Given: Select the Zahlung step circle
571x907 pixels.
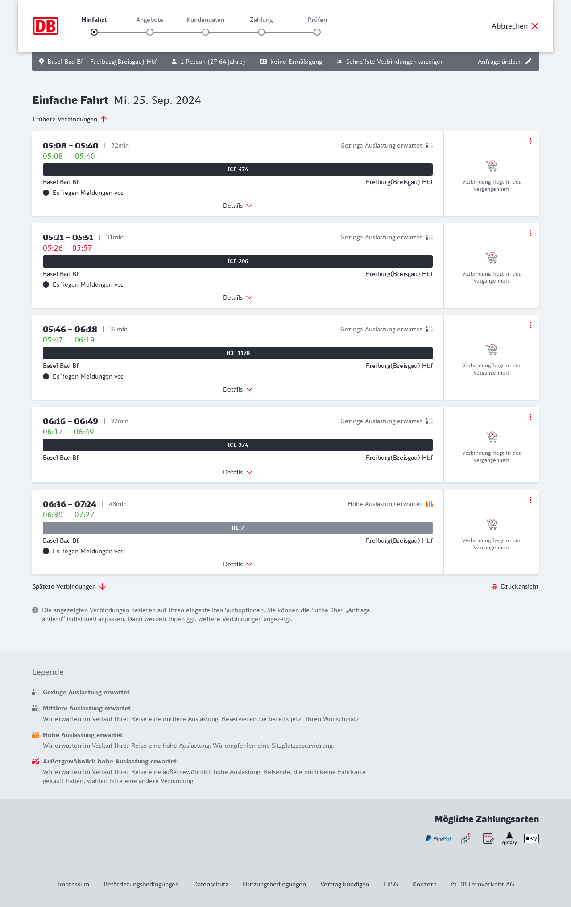Looking at the screenshot, I should click(x=261, y=32).
